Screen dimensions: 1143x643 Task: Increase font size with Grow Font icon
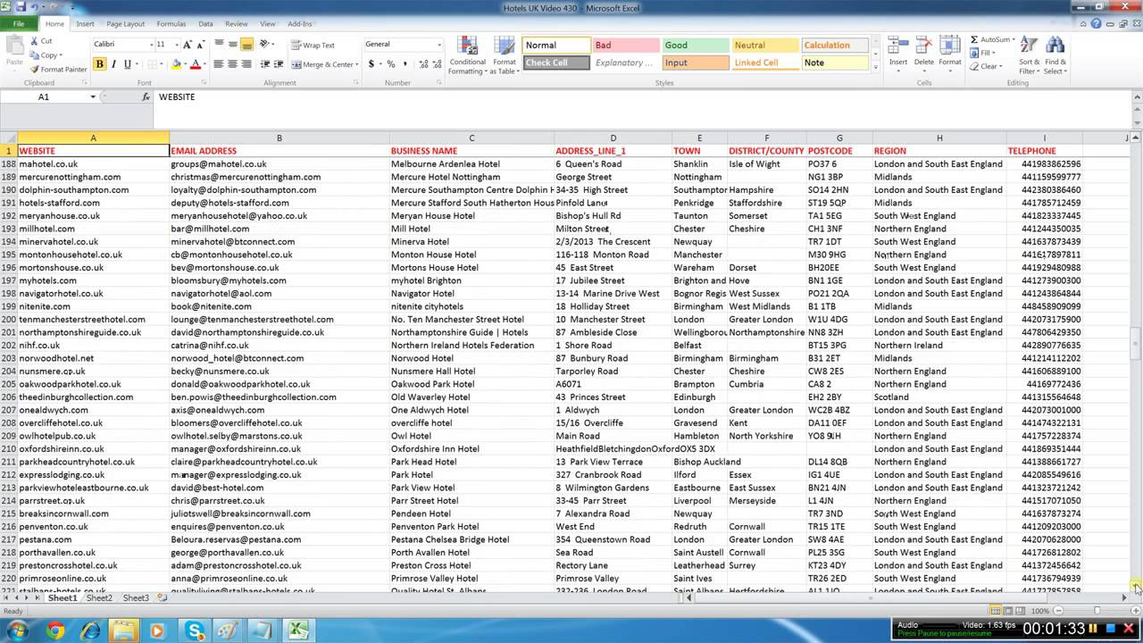(x=188, y=45)
